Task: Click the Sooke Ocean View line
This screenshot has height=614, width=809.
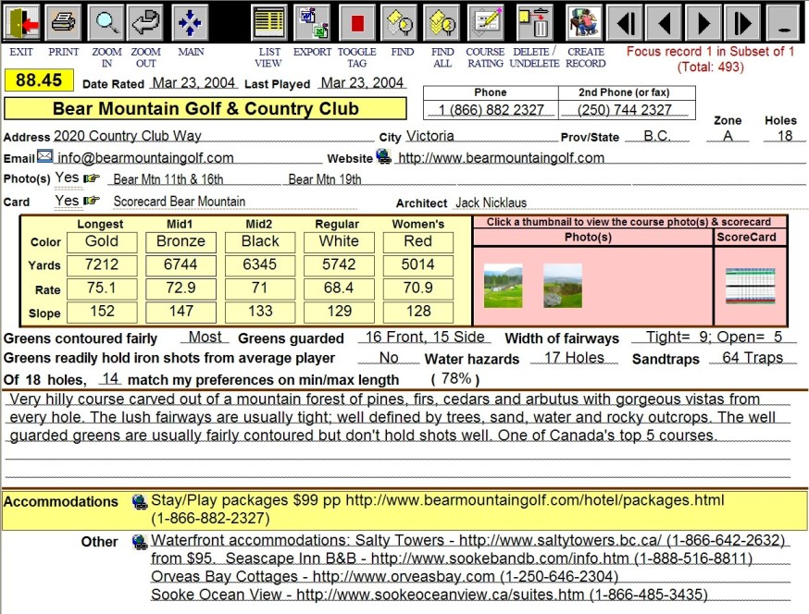Action: (x=429, y=595)
